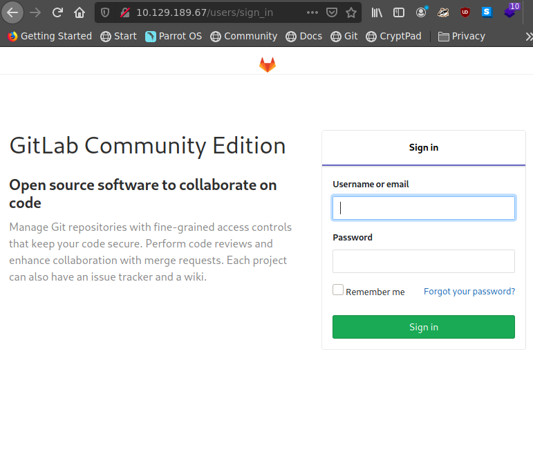This screenshot has width=533, height=452.
Task: Open the CryptPad bookmark
Action: click(x=393, y=36)
